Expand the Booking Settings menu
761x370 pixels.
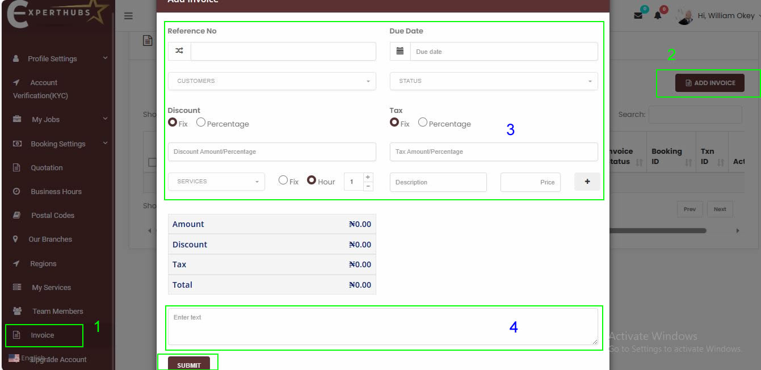pyautogui.click(x=57, y=144)
